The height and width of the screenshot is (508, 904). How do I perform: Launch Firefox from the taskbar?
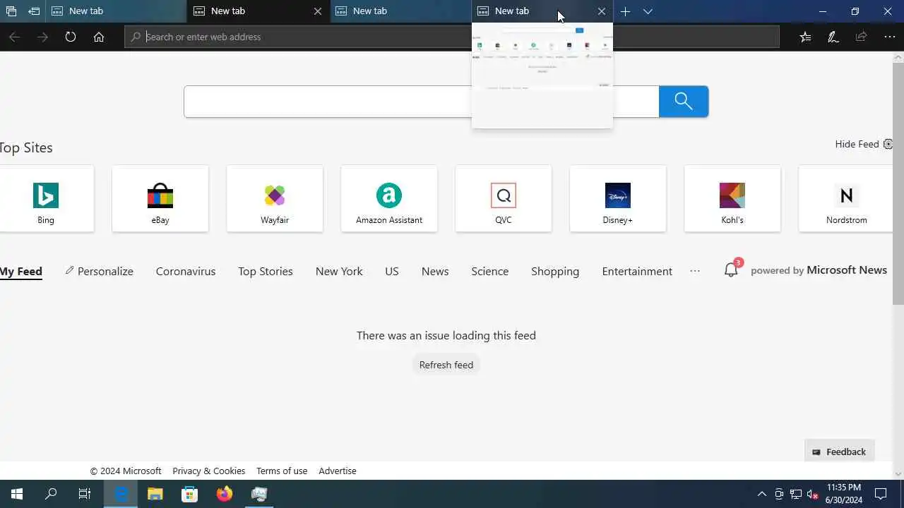tap(225, 494)
